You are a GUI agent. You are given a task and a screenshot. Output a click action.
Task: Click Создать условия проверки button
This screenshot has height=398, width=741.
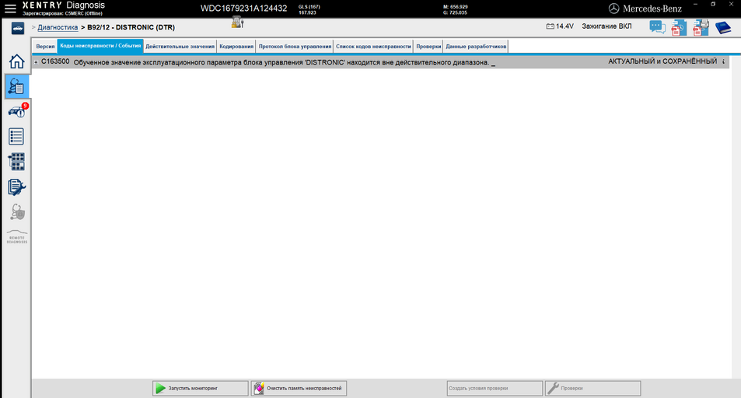495,388
